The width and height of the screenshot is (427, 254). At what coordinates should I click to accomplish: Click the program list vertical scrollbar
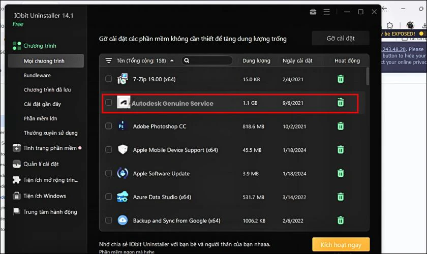pyautogui.click(x=368, y=76)
